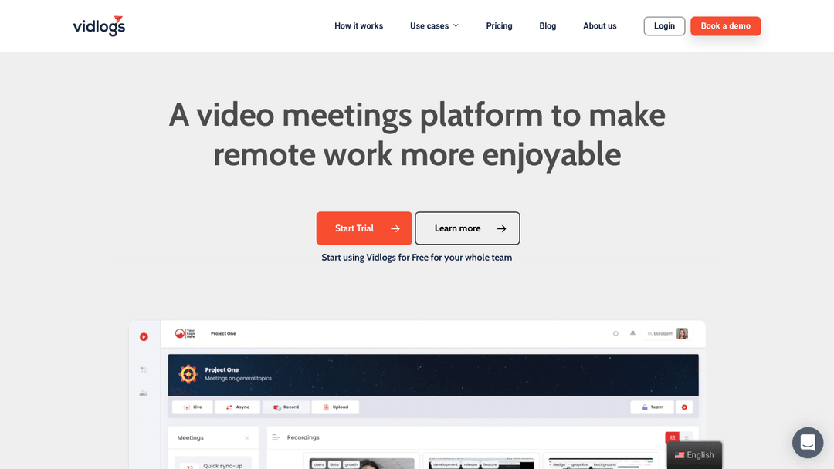The width and height of the screenshot is (834, 469).
Task: Expand the Use cases menu
Action: pyautogui.click(x=434, y=26)
